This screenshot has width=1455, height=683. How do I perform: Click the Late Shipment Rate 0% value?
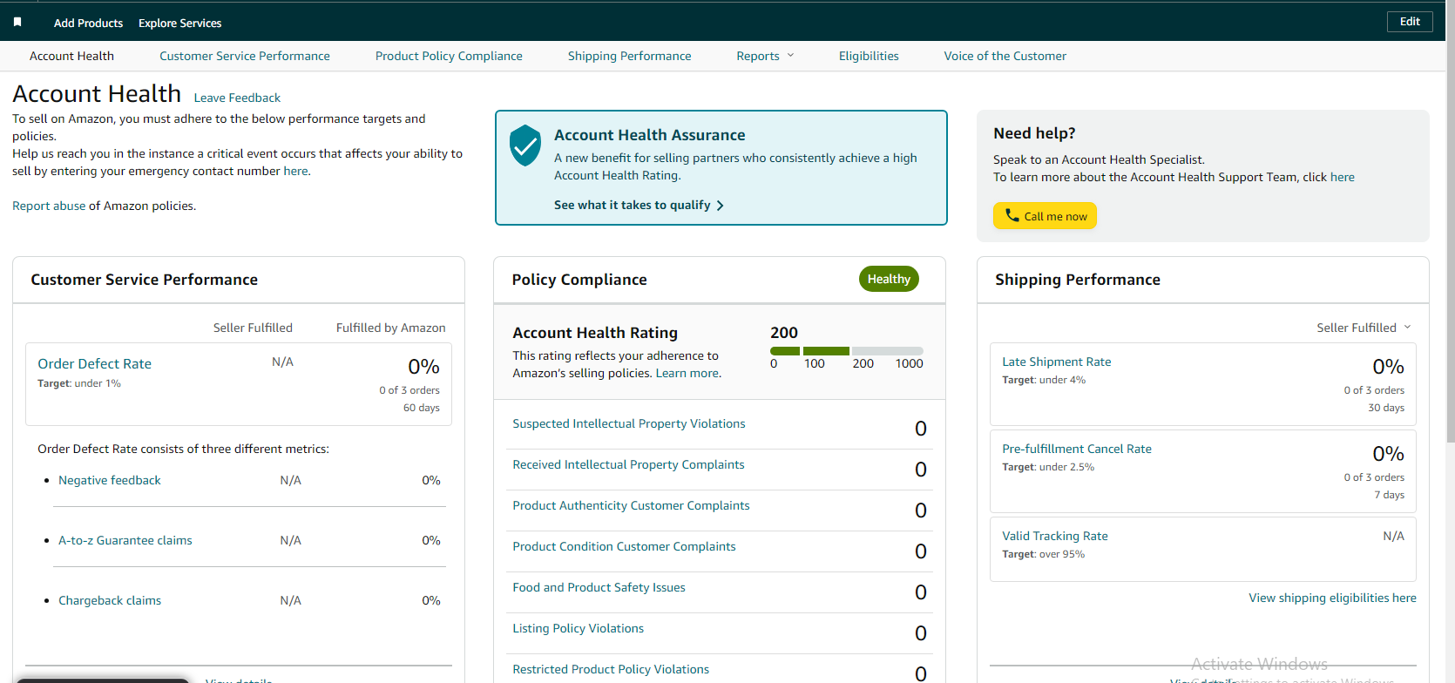1388,367
